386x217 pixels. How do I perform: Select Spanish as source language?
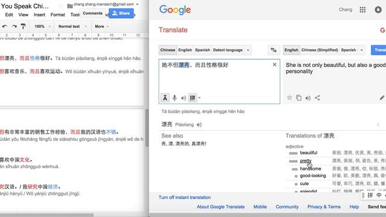point(203,50)
